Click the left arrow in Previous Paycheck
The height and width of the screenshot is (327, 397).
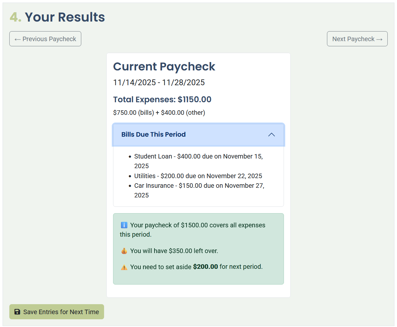coord(17,39)
